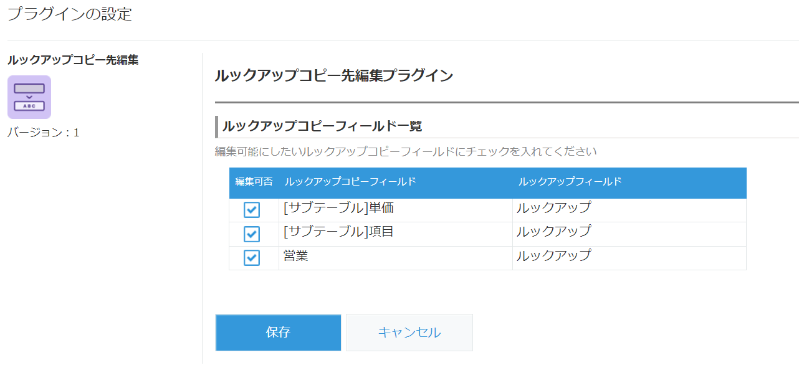Uncheck the [サブテーブル]単価 checkbox
799x388 pixels.
pos(252,210)
